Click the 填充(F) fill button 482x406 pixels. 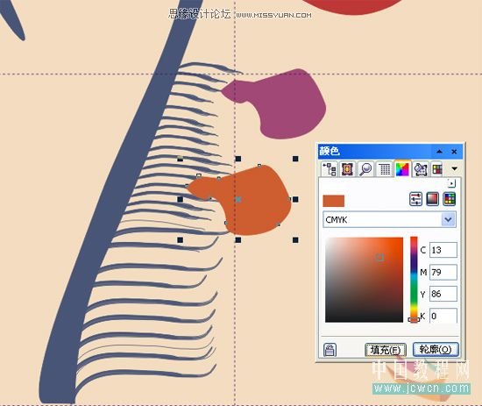(x=386, y=350)
